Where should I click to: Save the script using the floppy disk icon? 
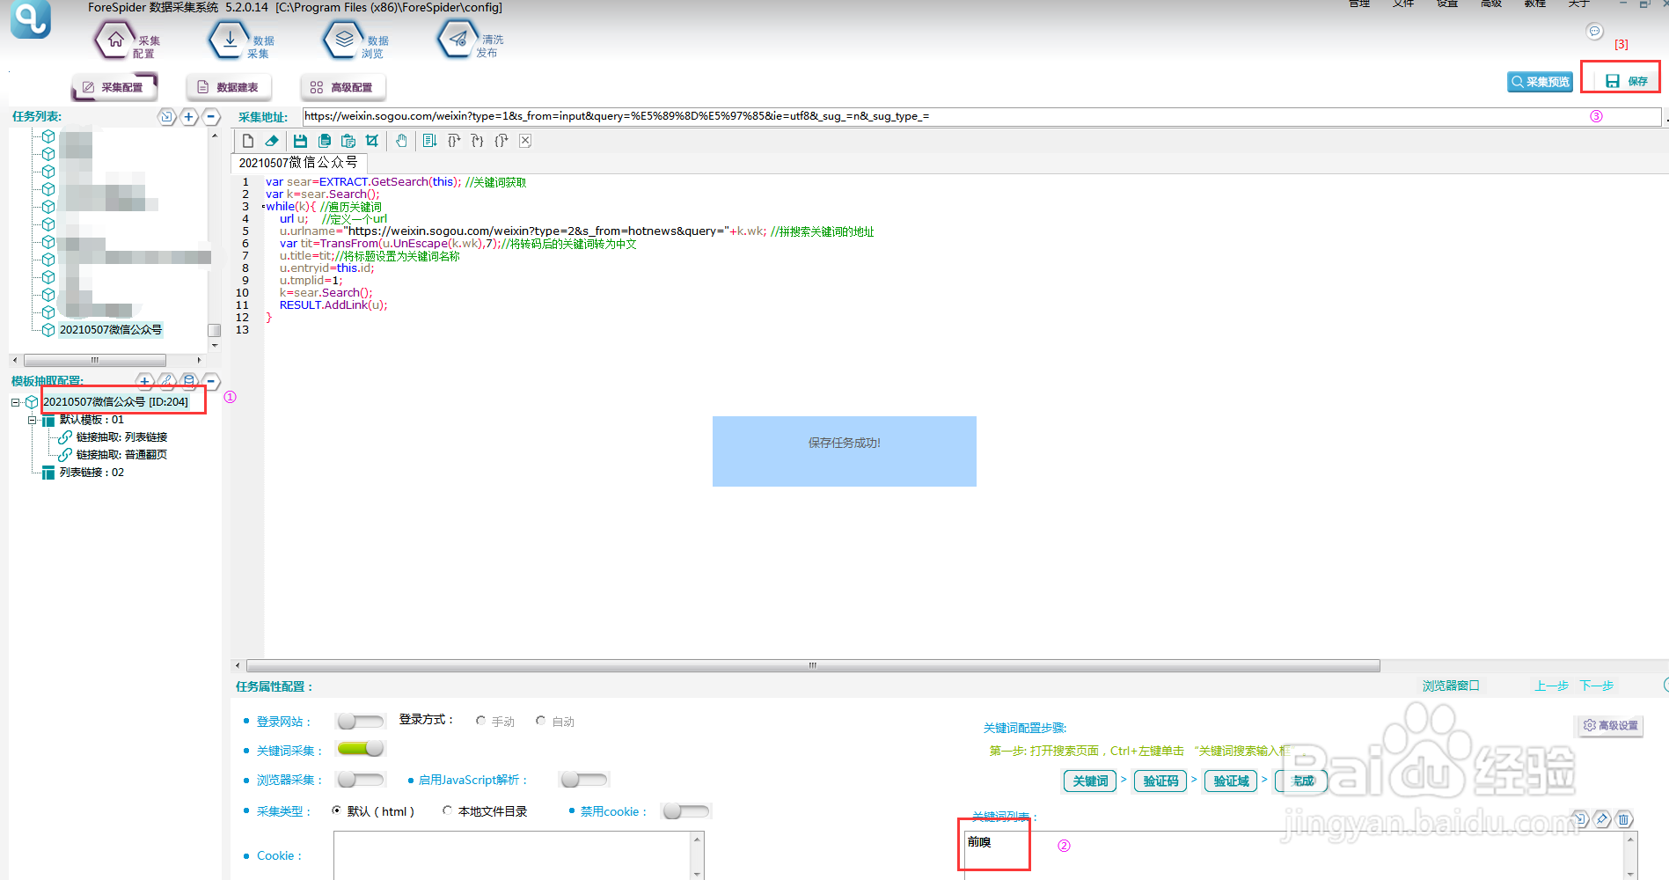point(300,140)
